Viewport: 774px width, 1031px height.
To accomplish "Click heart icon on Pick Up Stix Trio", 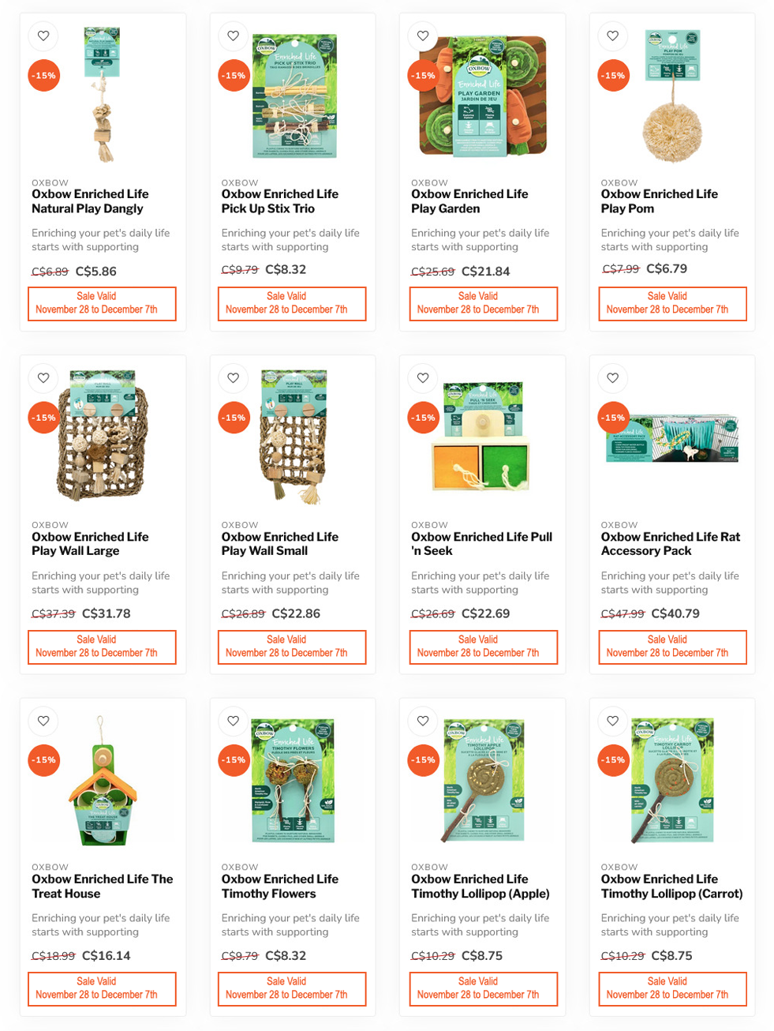I will pos(234,36).
